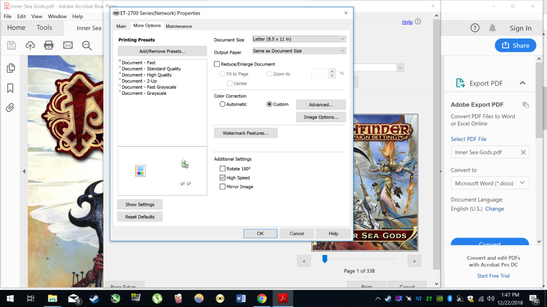Enable Reduce/Enlarge Document checkbox

click(217, 64)
